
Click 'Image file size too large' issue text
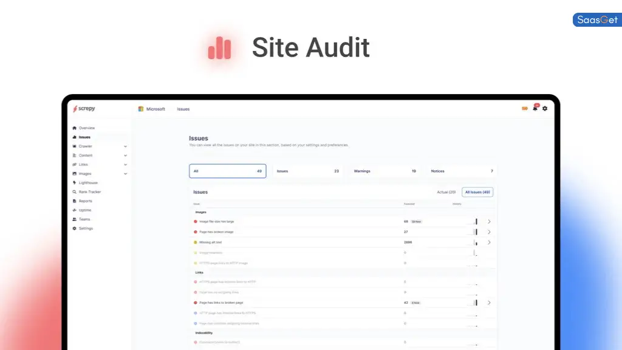pyautogui.click(x=217, y=221)
